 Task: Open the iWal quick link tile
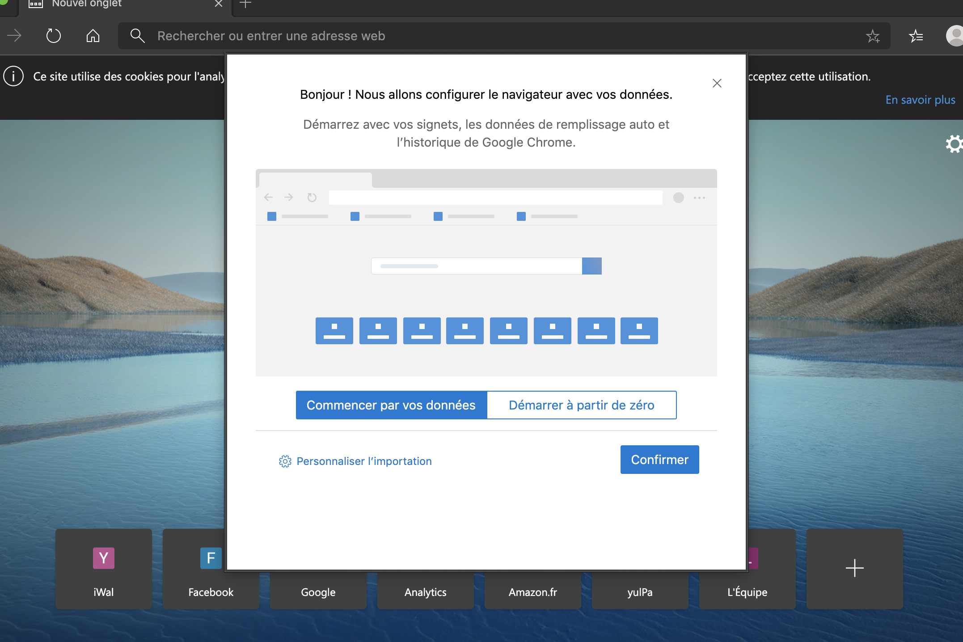tap(104, 569)
